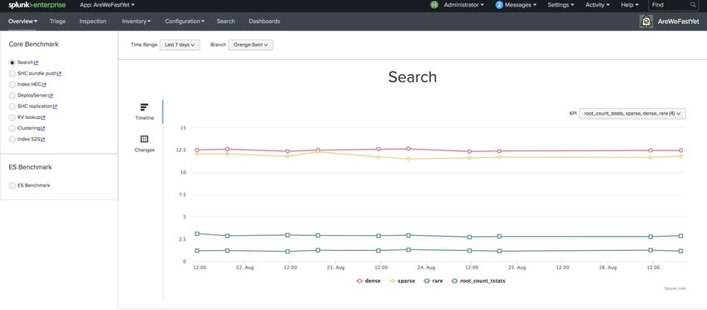Open the Configuration navigation menu
This screenshot has height=310, width=707.
(185, 21)
